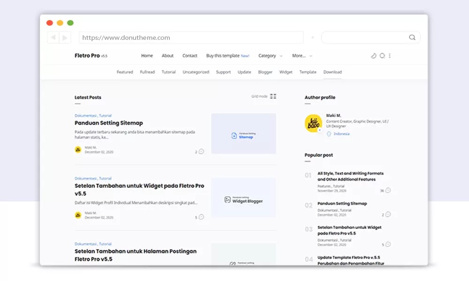Click the Author profile heading
Viewport: 469px width, 281px height.
click(320, 97)
